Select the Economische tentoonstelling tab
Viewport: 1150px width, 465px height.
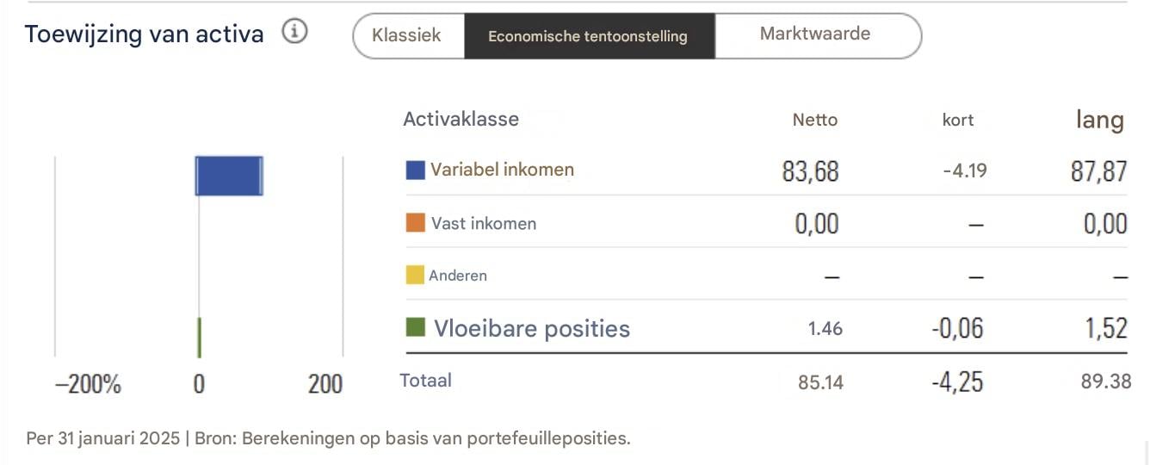(588, 36)
